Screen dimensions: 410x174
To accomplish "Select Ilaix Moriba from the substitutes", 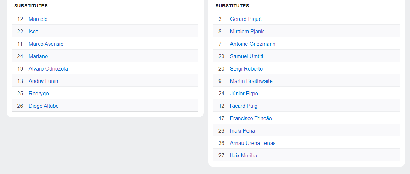I will click(243, 156).
